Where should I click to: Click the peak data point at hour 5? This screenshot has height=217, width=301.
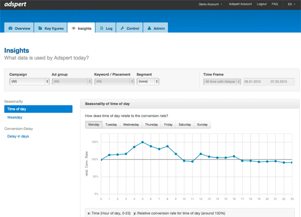[x=143, y=142]
